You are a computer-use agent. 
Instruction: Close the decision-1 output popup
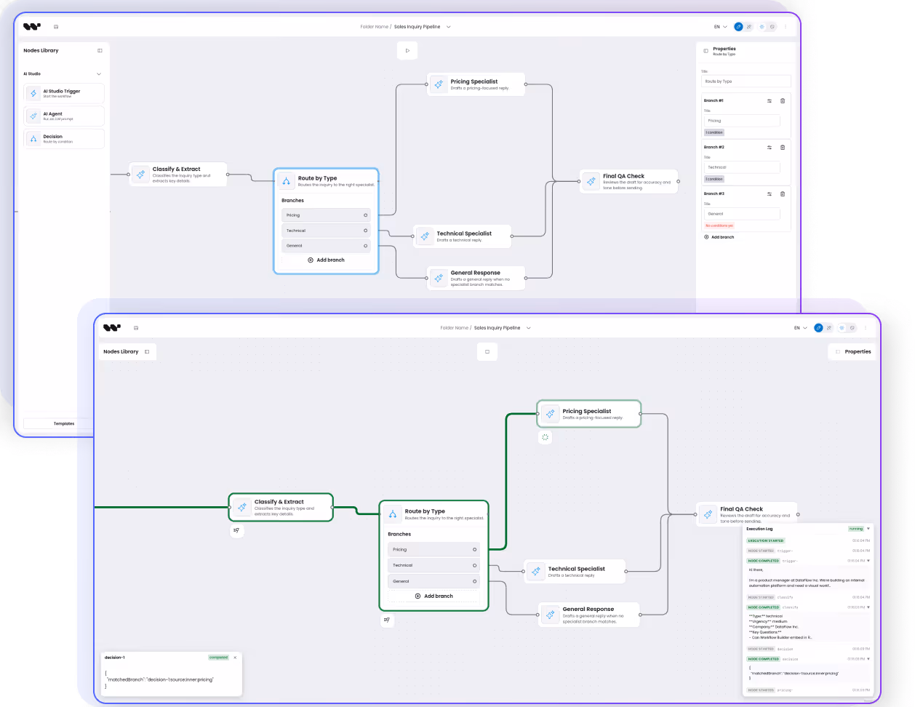(235, 658)
